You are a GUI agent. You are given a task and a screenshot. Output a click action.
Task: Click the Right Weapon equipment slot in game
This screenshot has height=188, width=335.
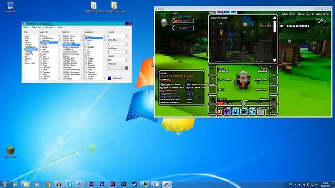click(274, 69)
